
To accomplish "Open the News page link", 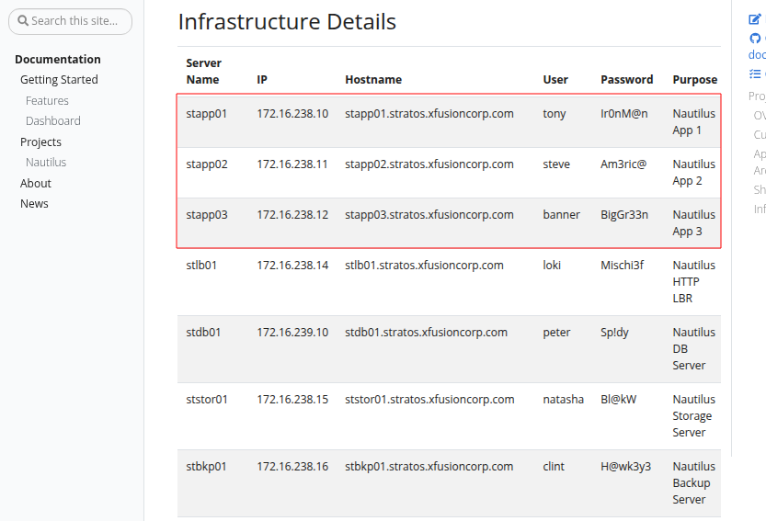I will 34,204.
